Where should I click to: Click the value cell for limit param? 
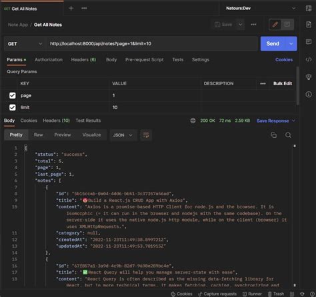pyautogui.click(x=155, y=107)
